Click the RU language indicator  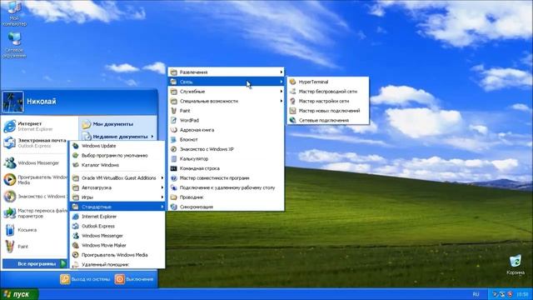coord(476,294)
